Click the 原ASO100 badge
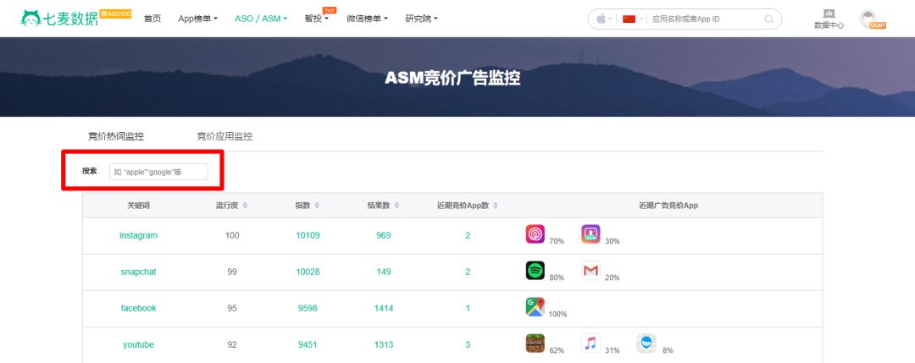 115,14
